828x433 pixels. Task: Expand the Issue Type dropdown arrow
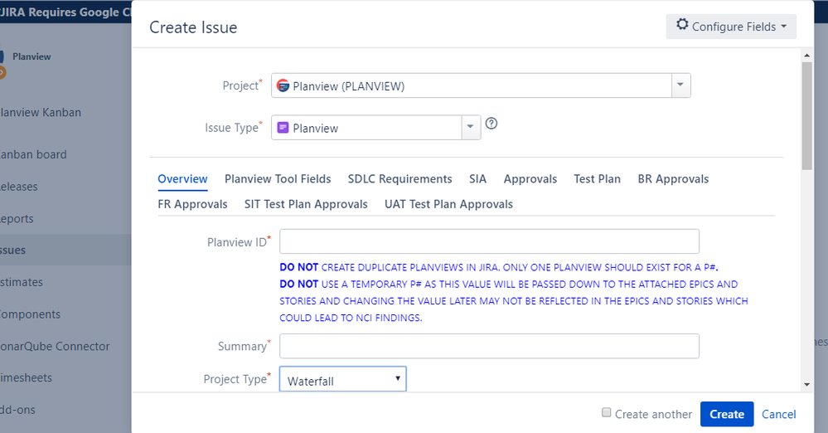471,128
